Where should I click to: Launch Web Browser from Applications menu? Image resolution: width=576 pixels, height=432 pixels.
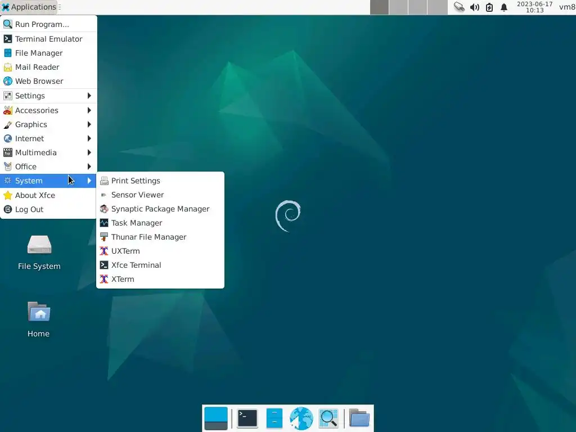pyautogui.click(x=48, y=81)
